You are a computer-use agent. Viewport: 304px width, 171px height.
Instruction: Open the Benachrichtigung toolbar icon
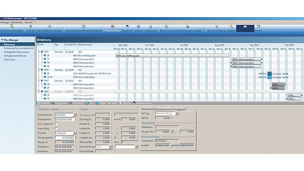[217, 27]
